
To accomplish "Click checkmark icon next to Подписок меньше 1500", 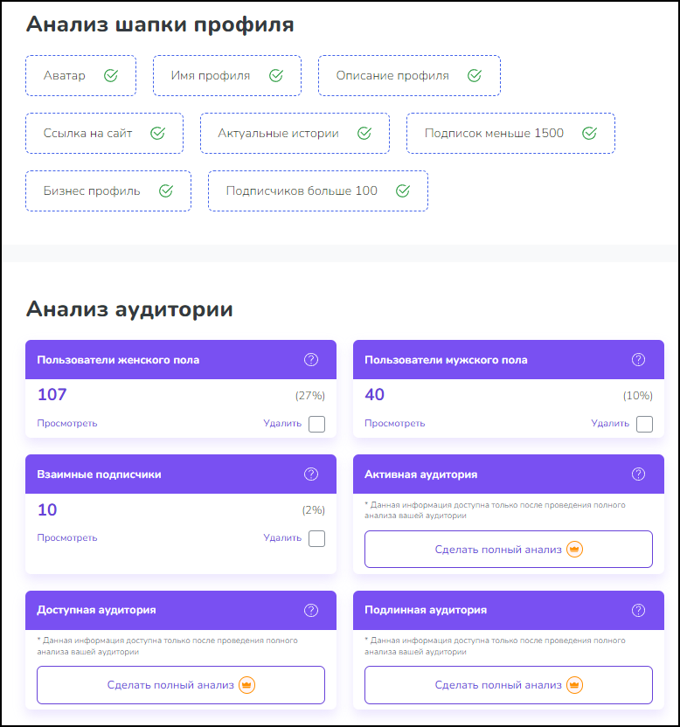I will [x=589, y=134].
